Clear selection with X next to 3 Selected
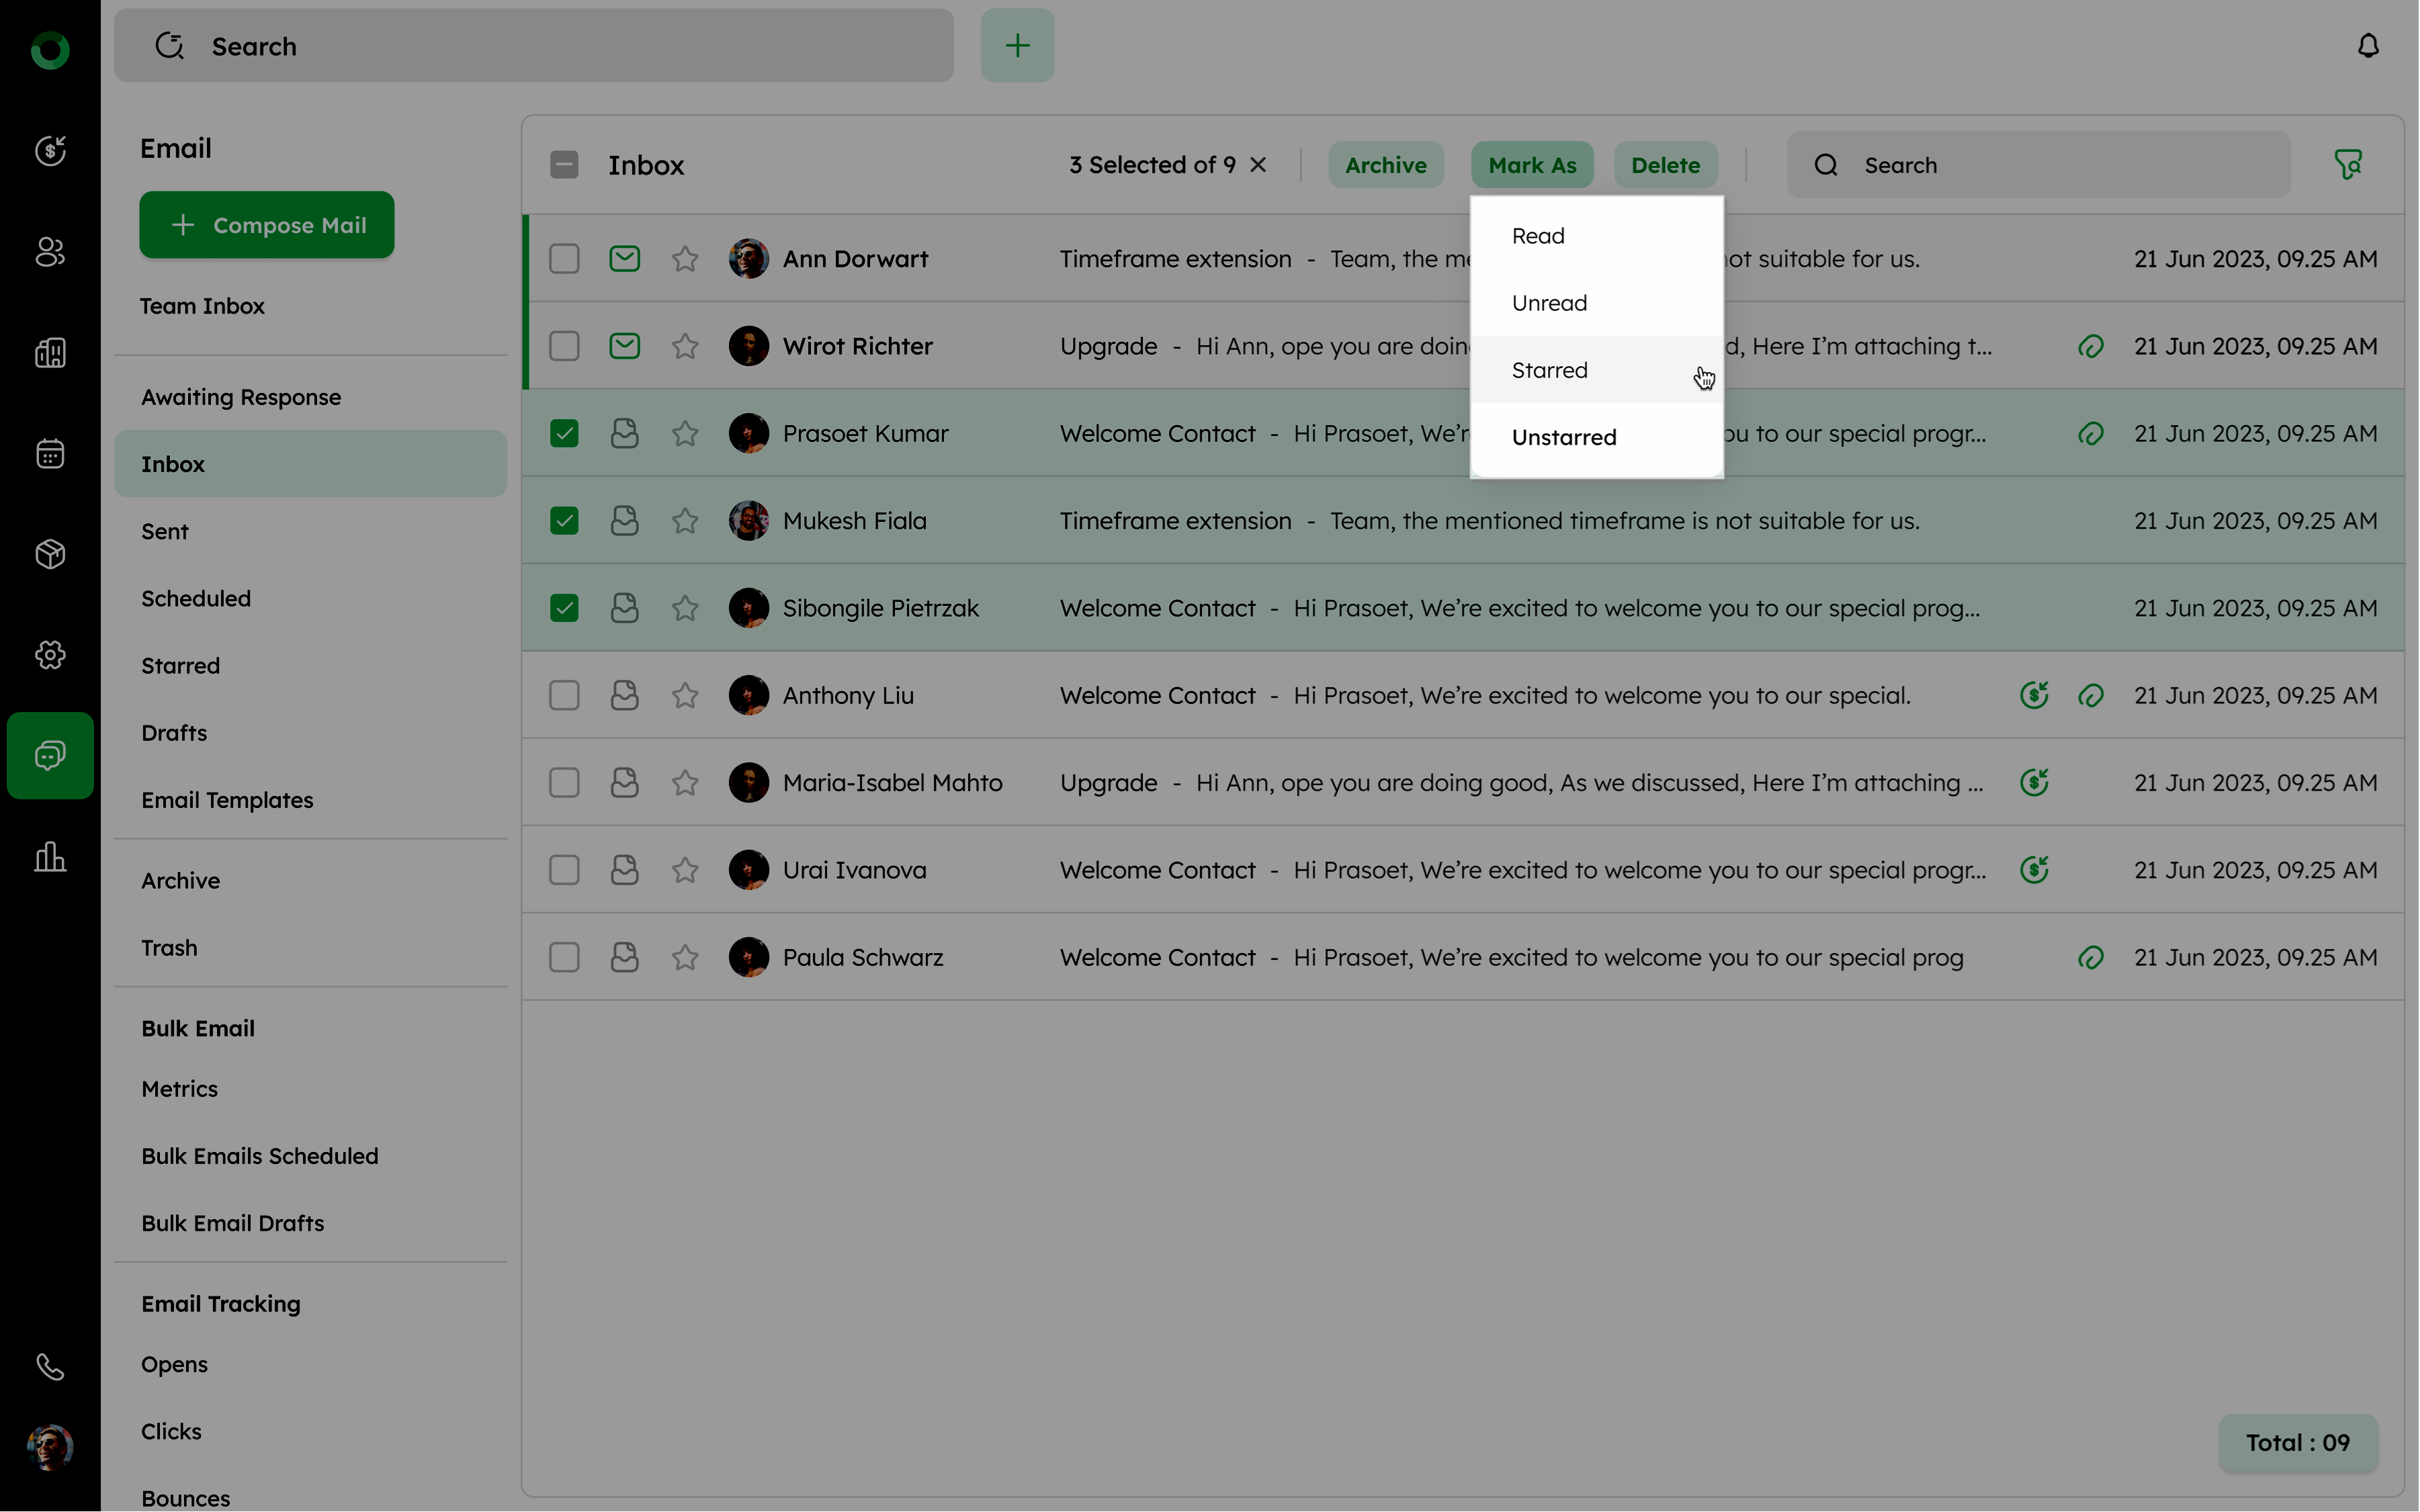Viewport: 2420px width, 1512px height. 1258,165
